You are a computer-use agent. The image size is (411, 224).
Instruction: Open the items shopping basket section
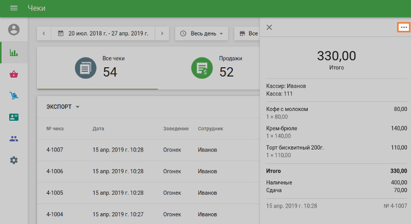pyautogui.click(x=14, y=74)
